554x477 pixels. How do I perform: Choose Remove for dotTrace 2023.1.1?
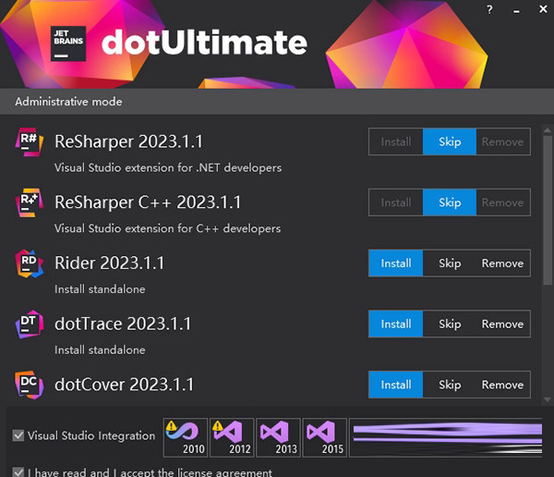pos(502,324)
